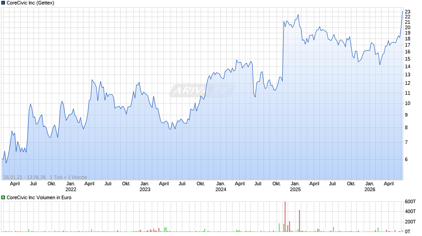Click the blue CoreCivic Inc legend square
The width and height of the screenshot is (422, 236).
coord(3,3)
